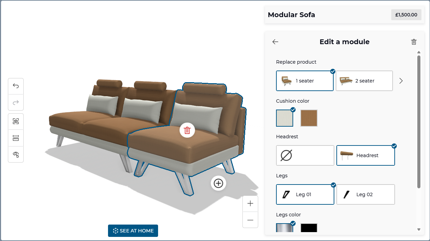Choose Leg 02 style
Image resolution: width=430 pixels, height=241 pixels.
[366, 194]
